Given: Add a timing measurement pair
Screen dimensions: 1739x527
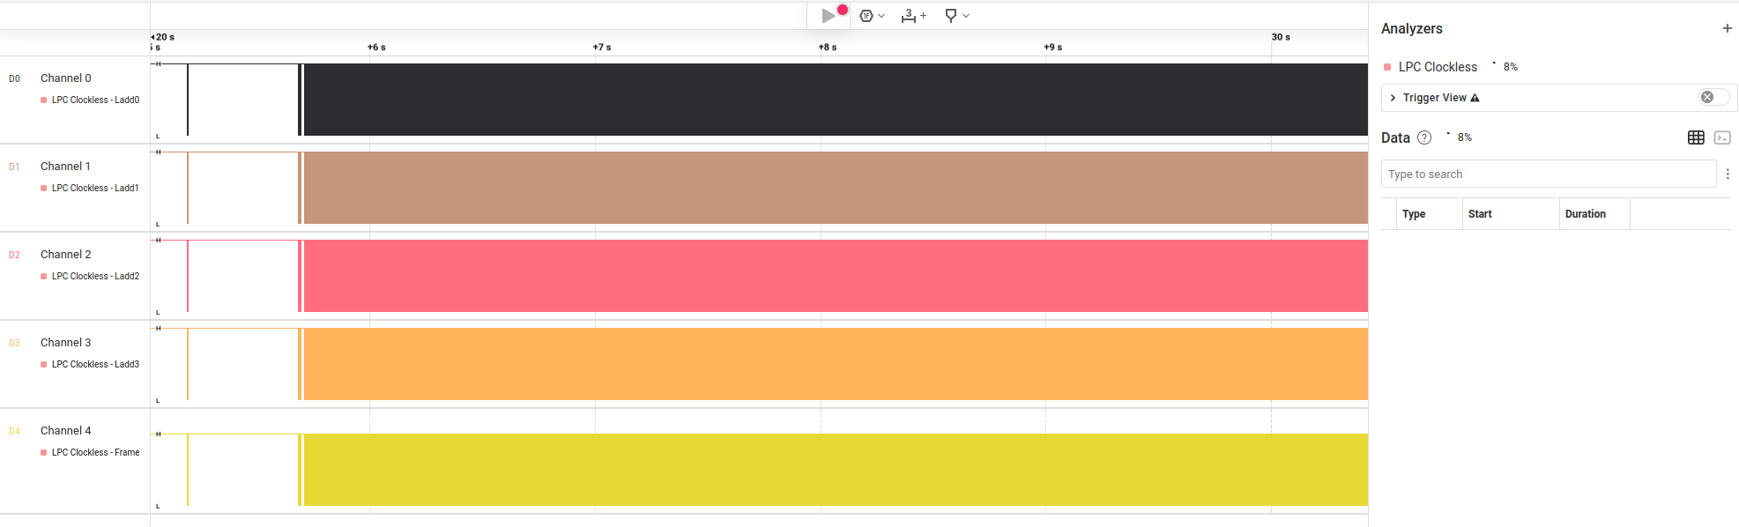Looking at the screenshot, I should (x=913, y=16).
